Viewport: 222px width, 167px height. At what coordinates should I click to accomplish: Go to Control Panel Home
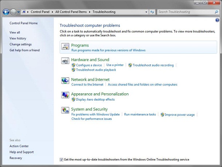coord(24,23)
